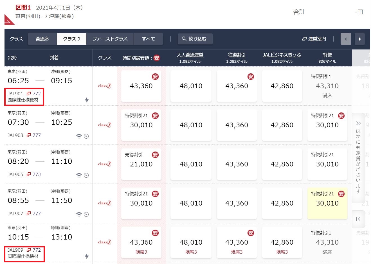Click the video play icon on JAL903
This screenshot has height=264, width=371.
pos(86,136)
